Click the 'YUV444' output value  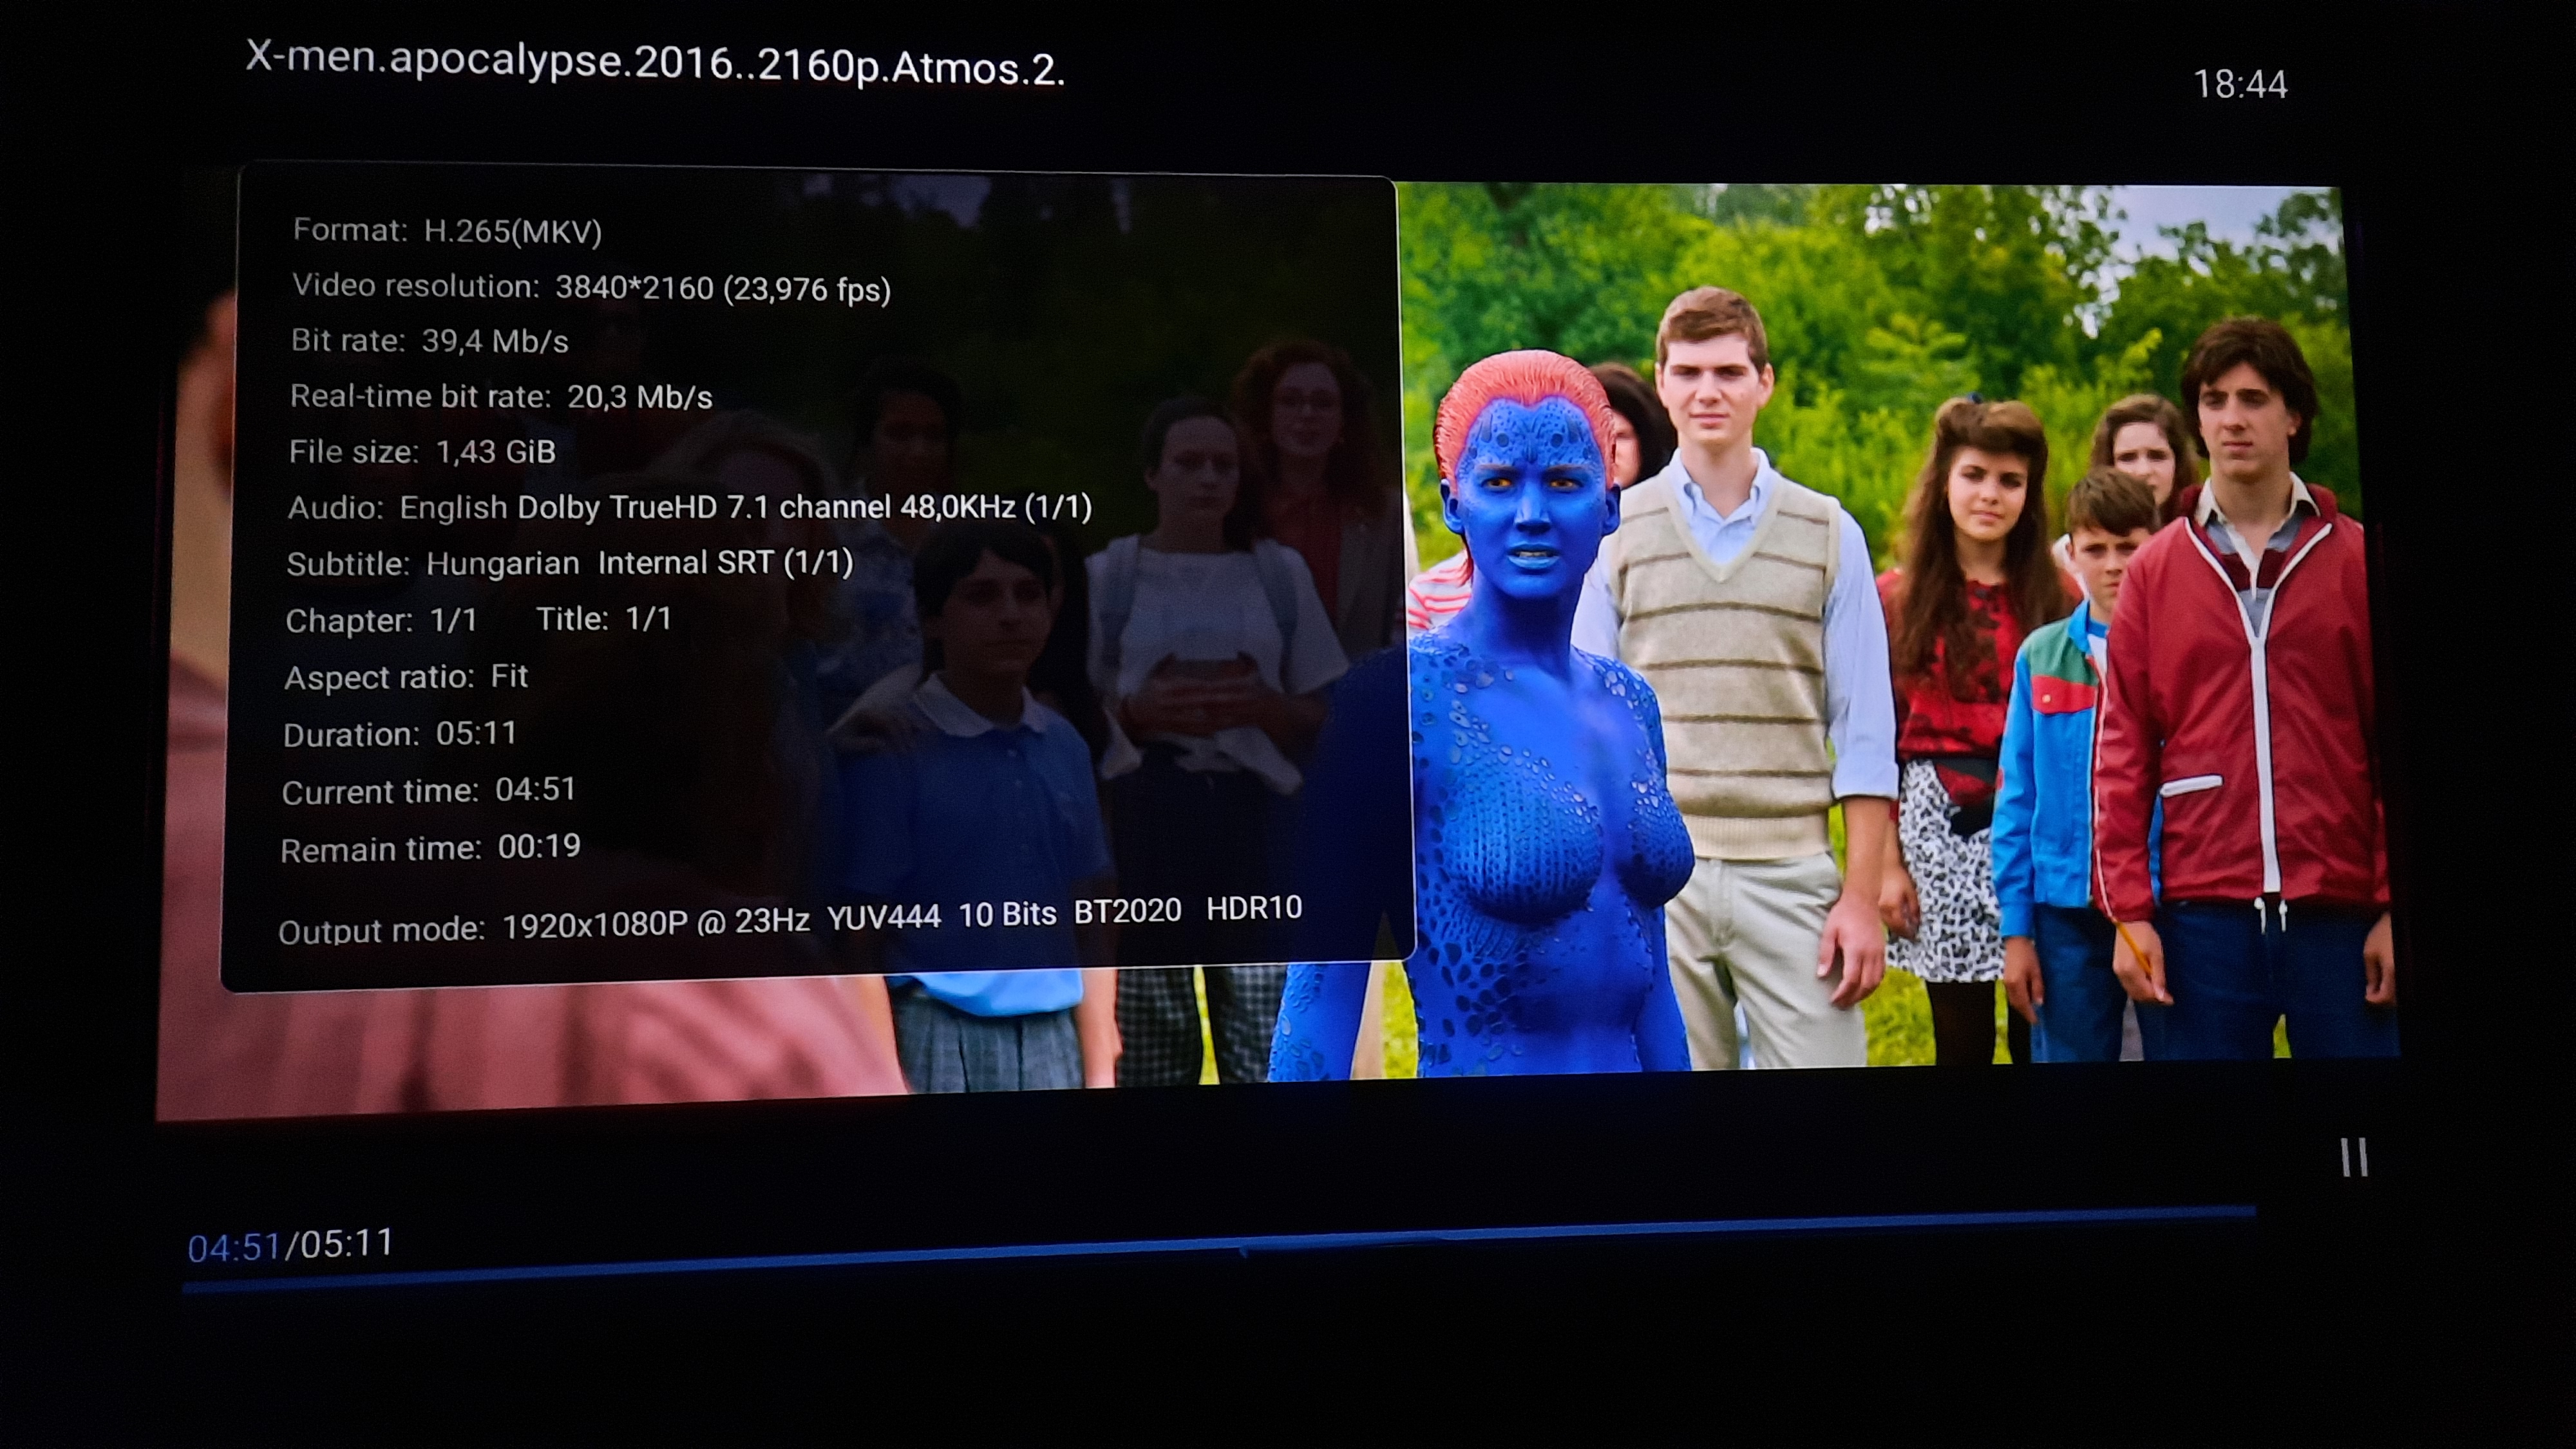884,917
